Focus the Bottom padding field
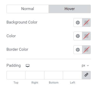 [x=54, y=75]
